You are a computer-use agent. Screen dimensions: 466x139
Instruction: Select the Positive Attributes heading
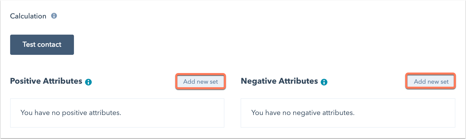46,81
